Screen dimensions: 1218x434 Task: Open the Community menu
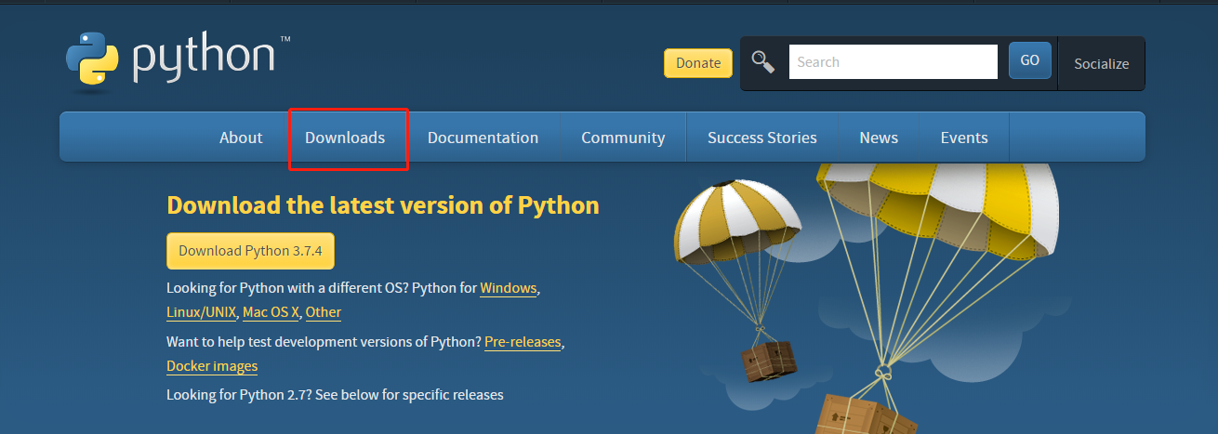[x=623, y=138]
